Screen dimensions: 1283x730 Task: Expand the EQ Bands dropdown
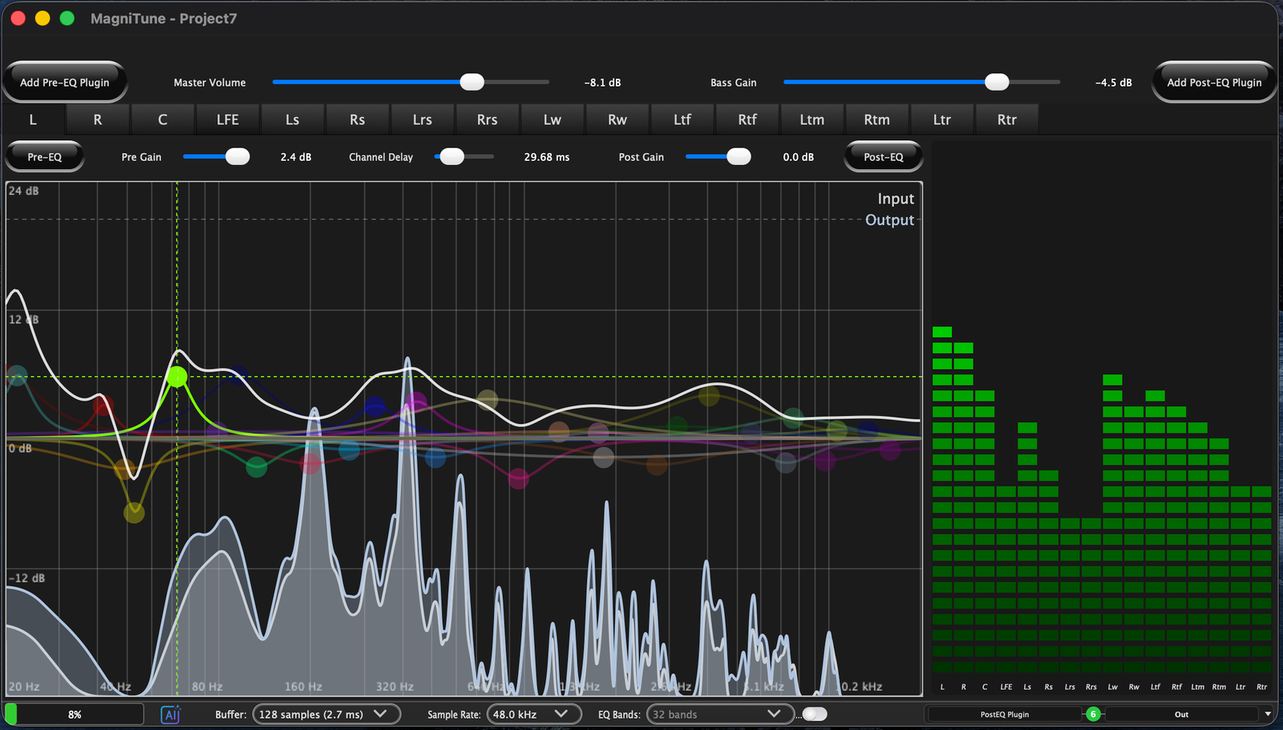click(x=718, y=713)
